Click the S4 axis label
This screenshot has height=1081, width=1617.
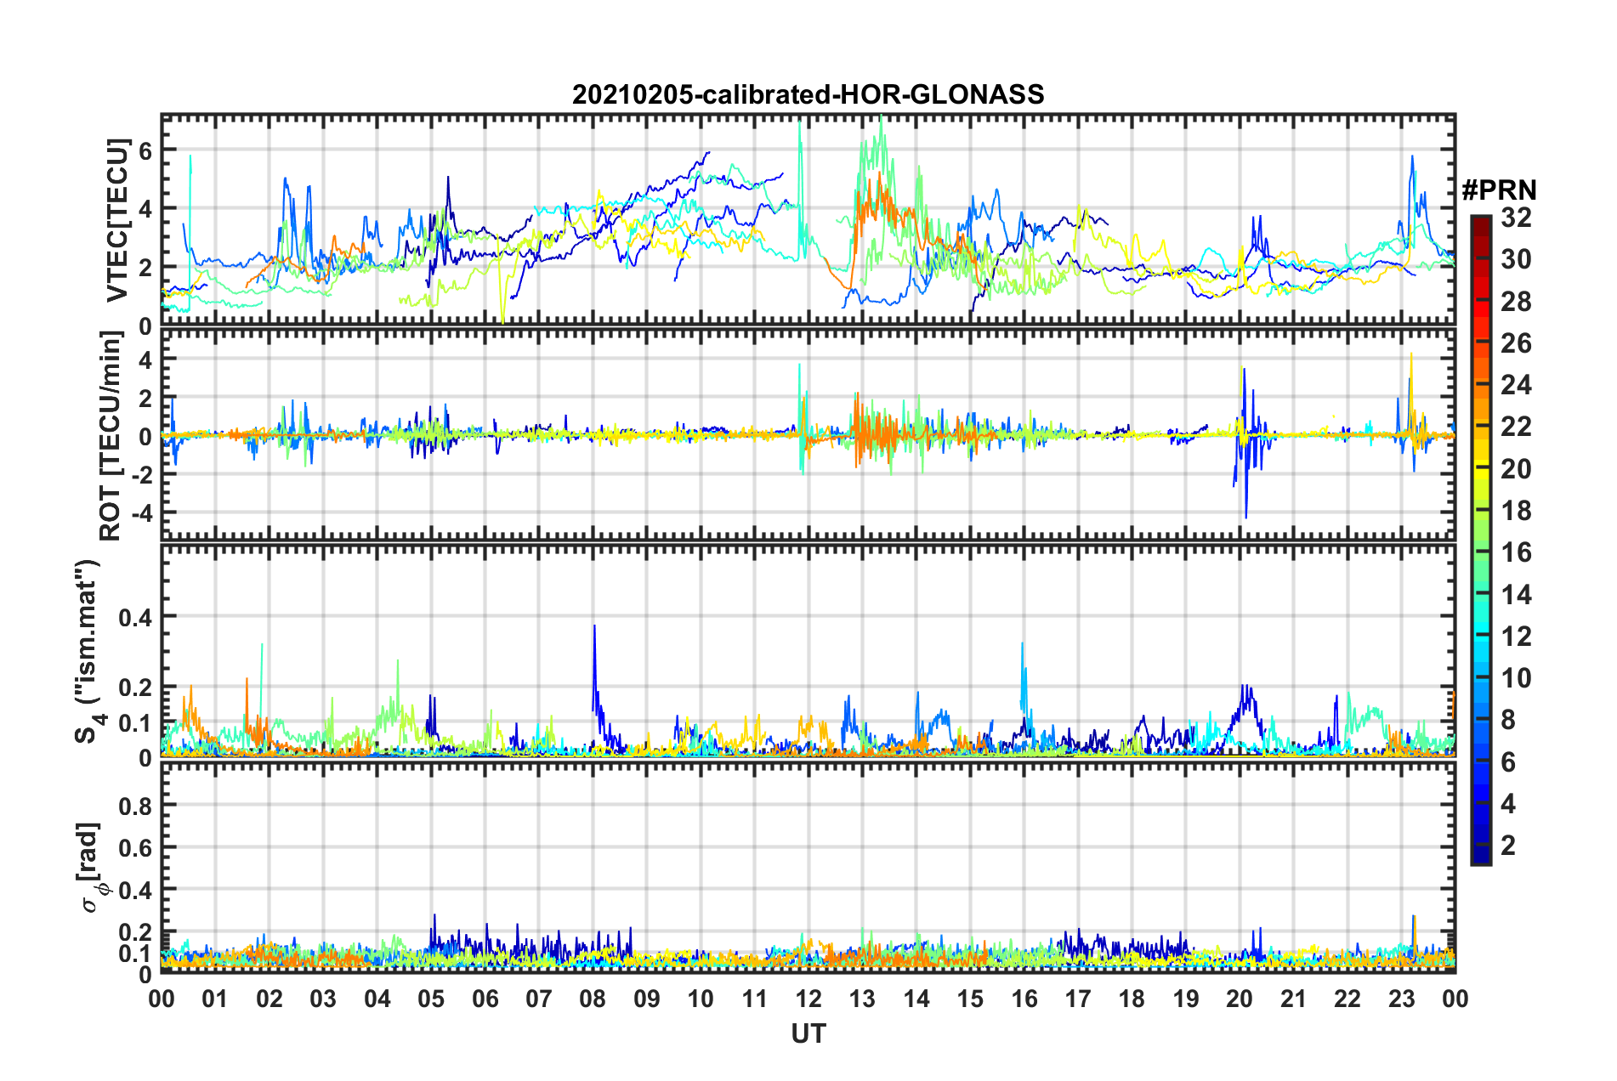coord(88,651)
